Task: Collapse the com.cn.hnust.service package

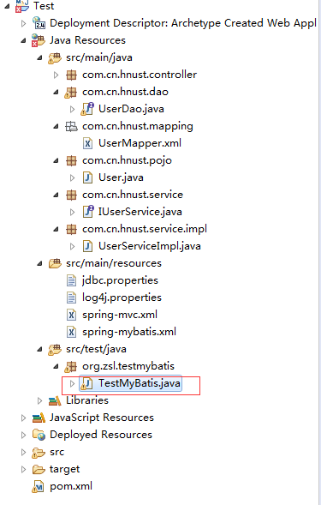Action: pos(56,195)
